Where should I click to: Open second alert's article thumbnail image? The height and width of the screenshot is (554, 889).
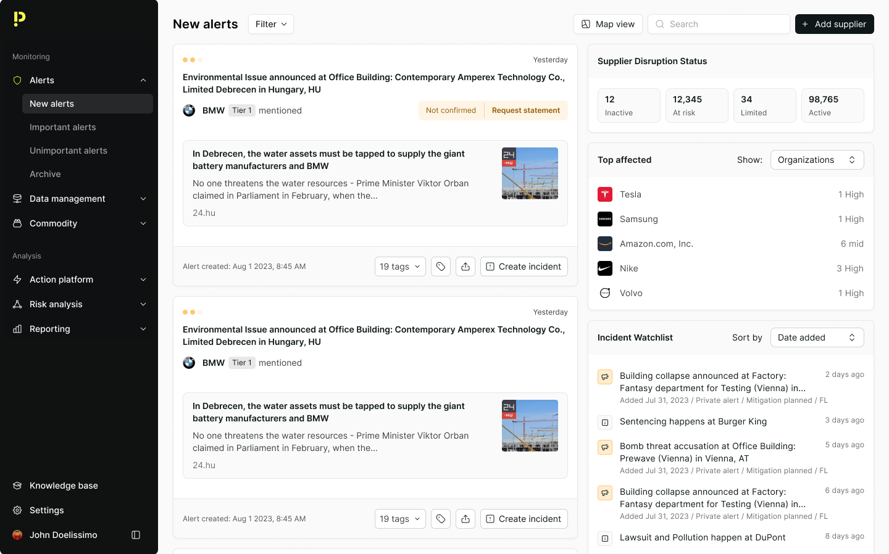[530, 426]
